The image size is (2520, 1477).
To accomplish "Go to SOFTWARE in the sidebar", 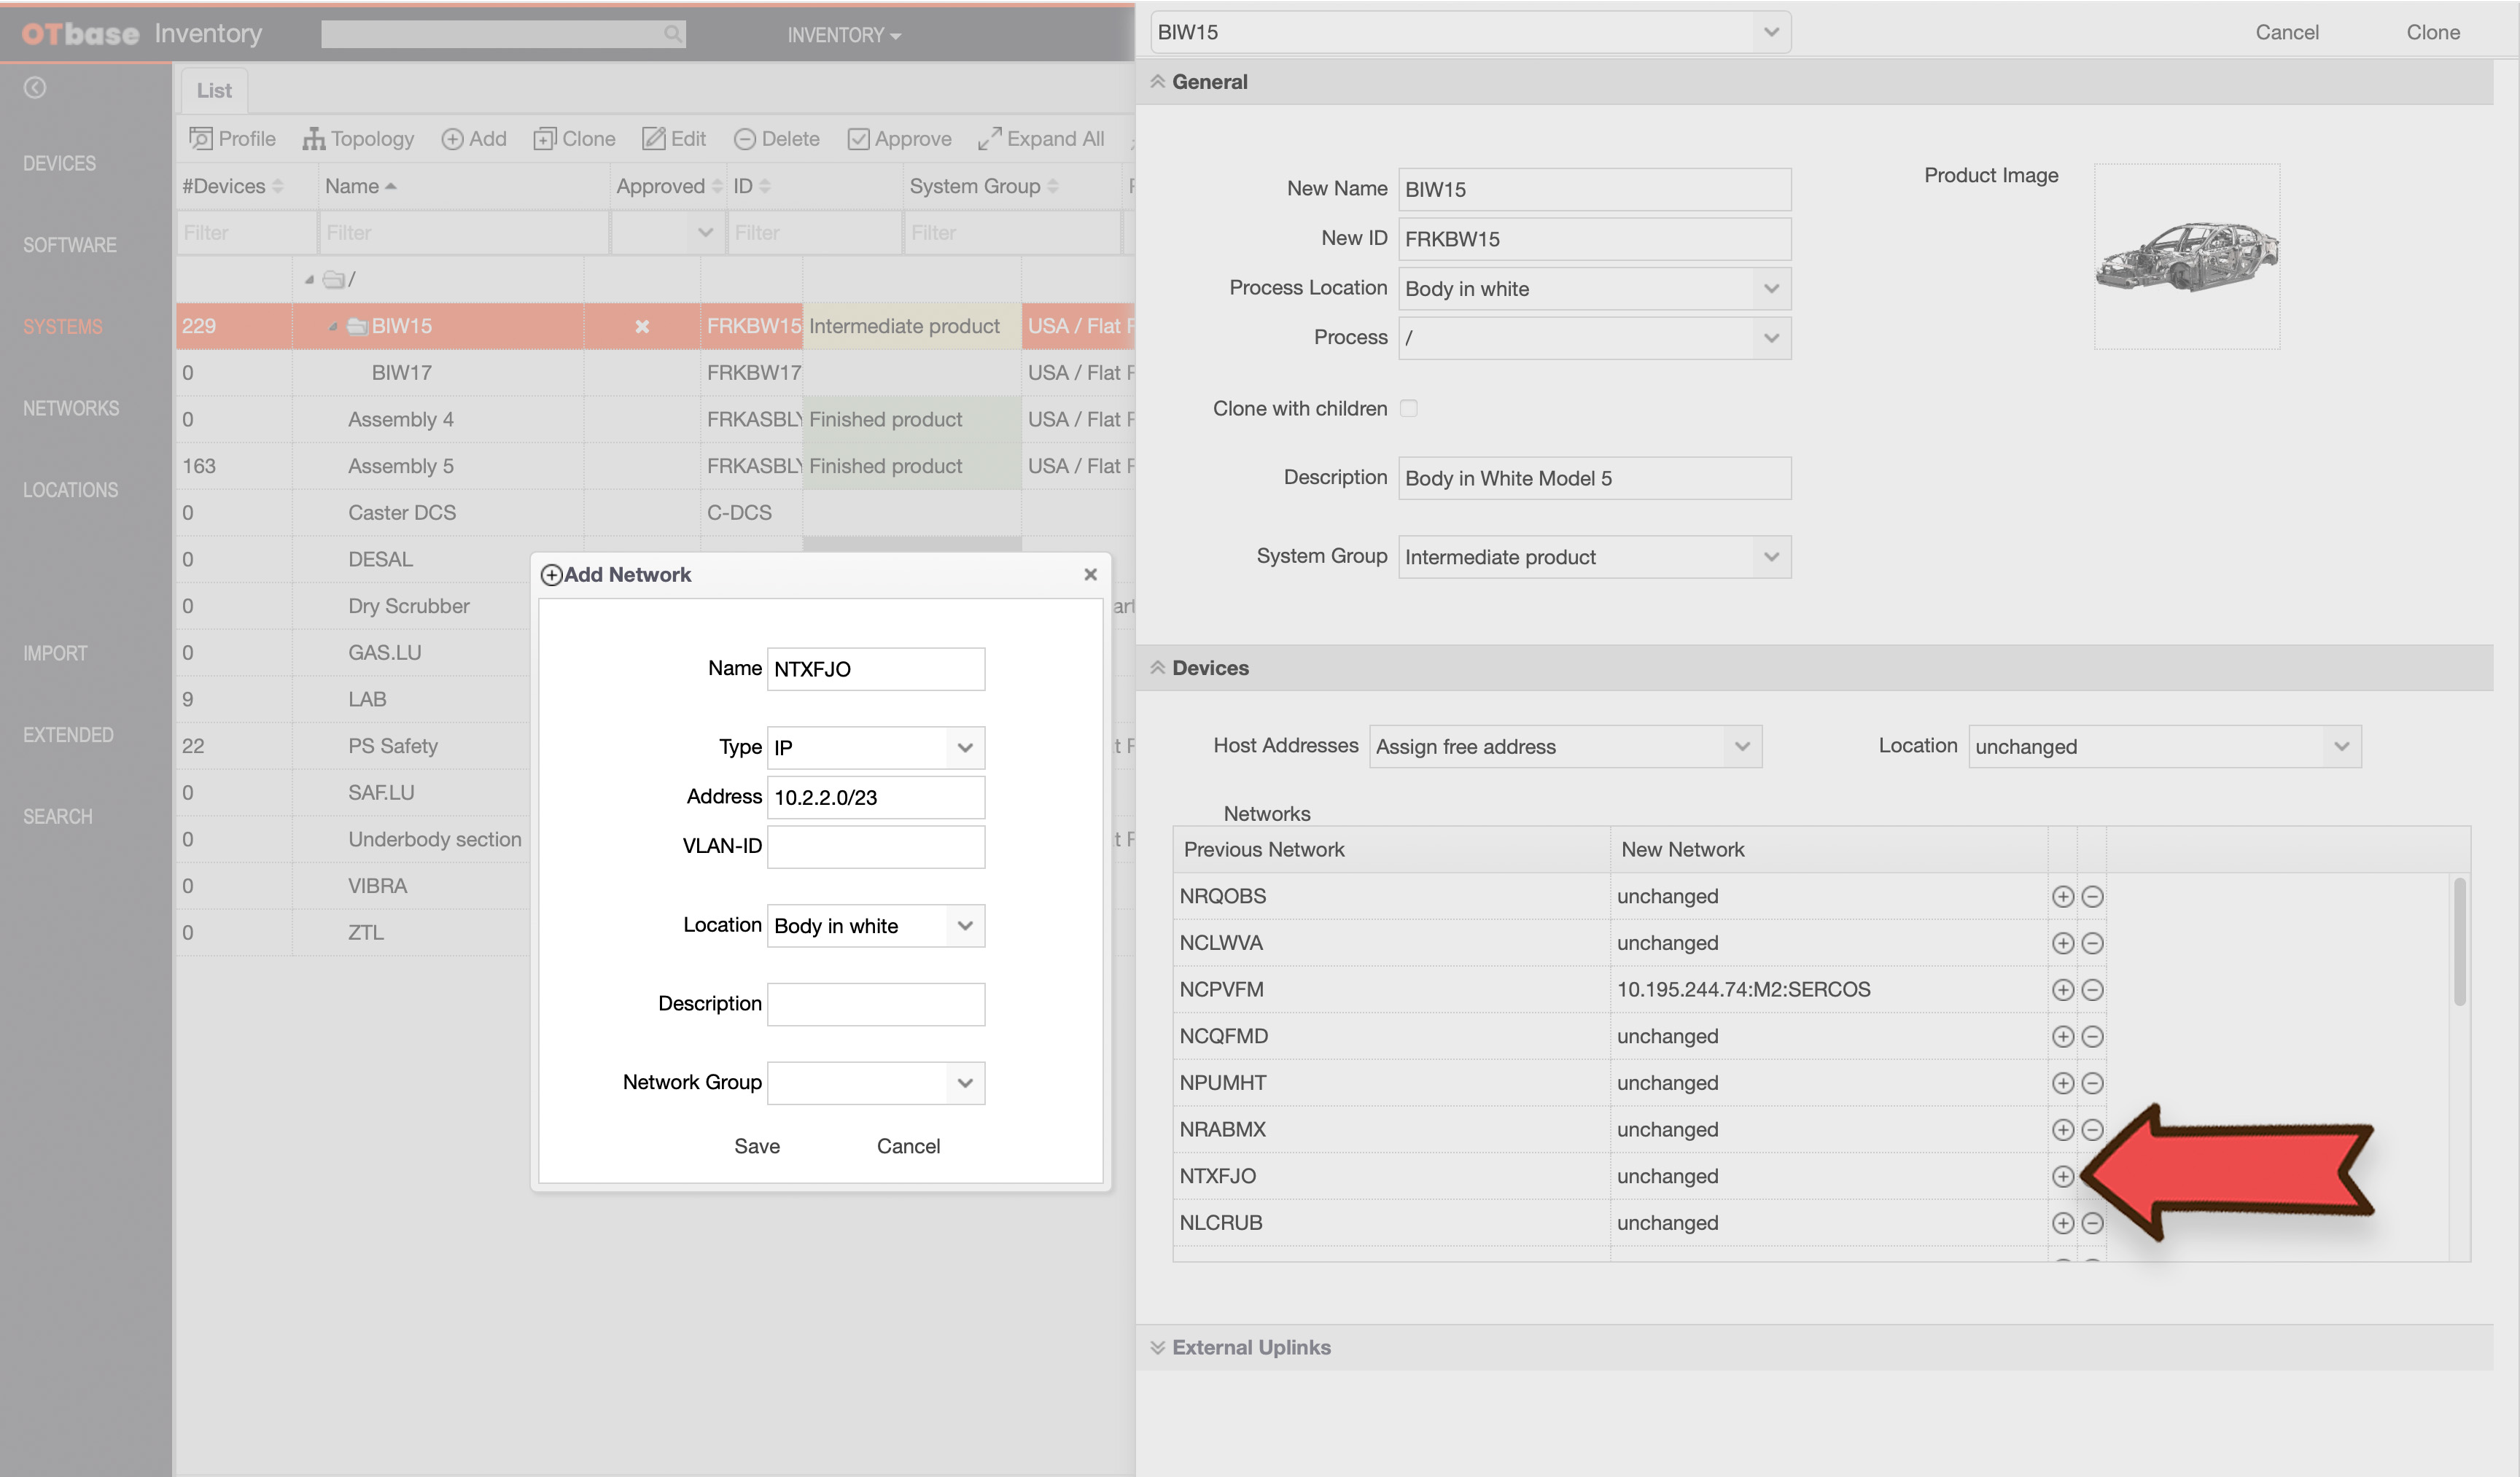I will click(x=70, y=245).
